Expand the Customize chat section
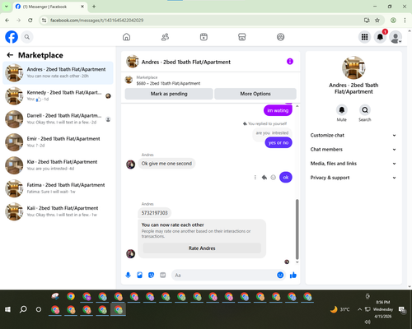Screen dimensions: 412x329 click(353, 135)
